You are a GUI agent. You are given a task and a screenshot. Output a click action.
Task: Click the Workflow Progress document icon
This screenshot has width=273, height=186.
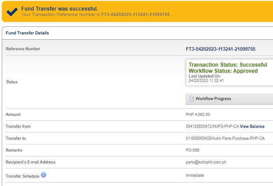pos(192,99)
